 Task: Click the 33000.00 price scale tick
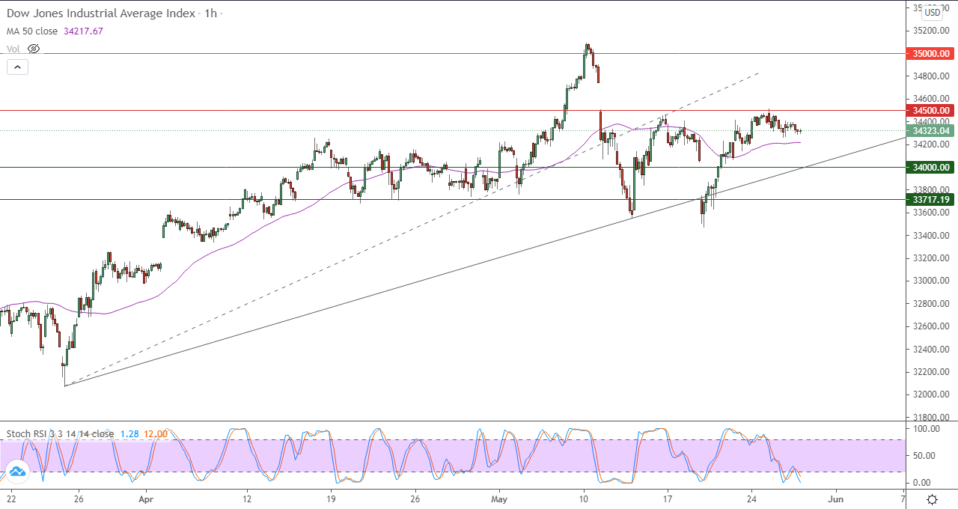[x=931, y=281]
